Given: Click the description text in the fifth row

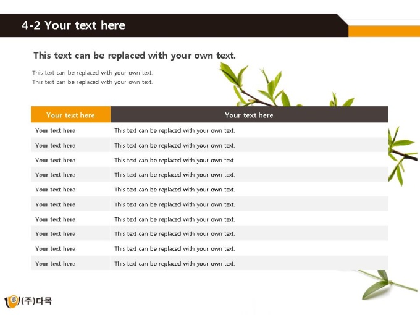Looking at the screenshot, I should [175, 190].
